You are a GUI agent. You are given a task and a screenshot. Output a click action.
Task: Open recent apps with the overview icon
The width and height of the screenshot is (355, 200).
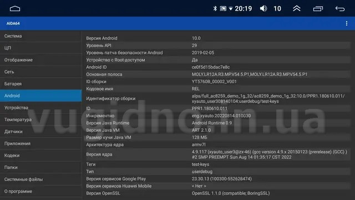pos(318,9)
